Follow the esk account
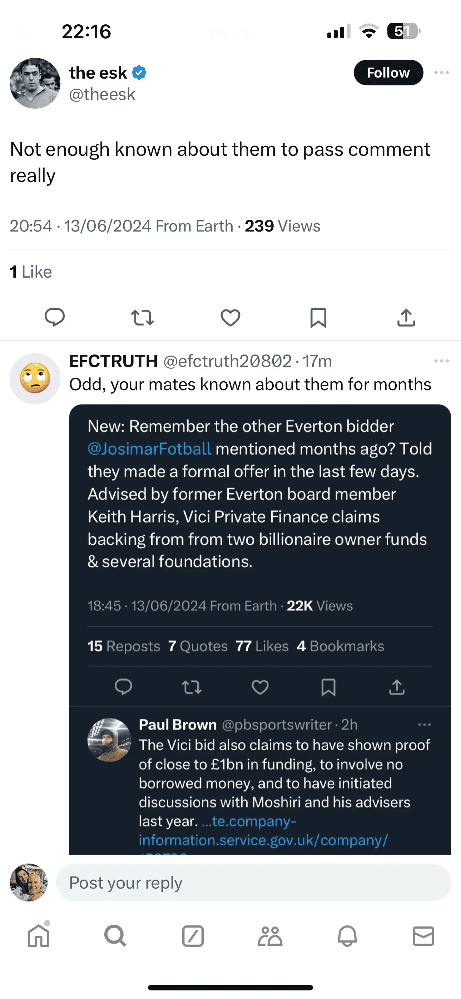Image resolution: width=461 pixels, height=999 pixels. [388, 73]
